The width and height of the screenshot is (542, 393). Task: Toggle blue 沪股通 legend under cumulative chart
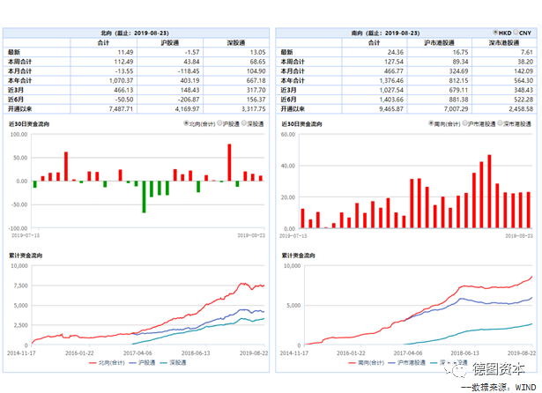146,361
